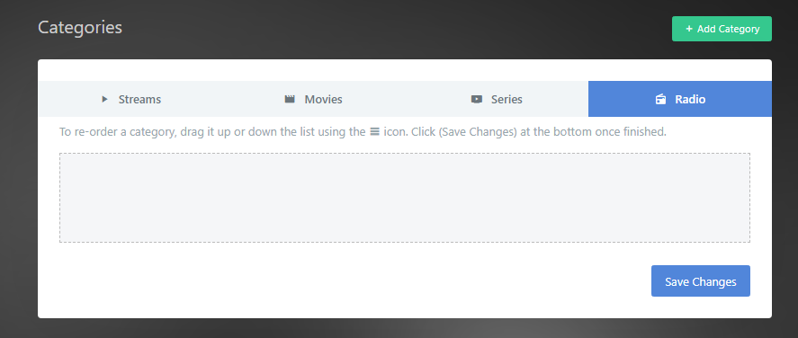Image resolution: width=798 pixels, height=338 pixels.
Task: Switch to the Streams tab
Action: coord(130,99)
